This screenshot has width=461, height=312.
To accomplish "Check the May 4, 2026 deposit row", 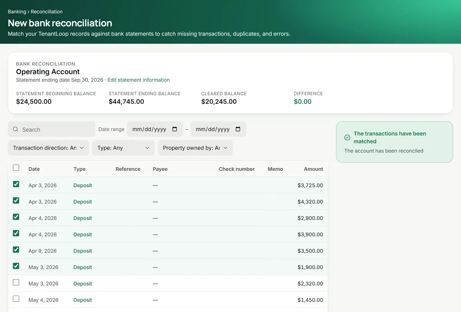I will 16,299.
